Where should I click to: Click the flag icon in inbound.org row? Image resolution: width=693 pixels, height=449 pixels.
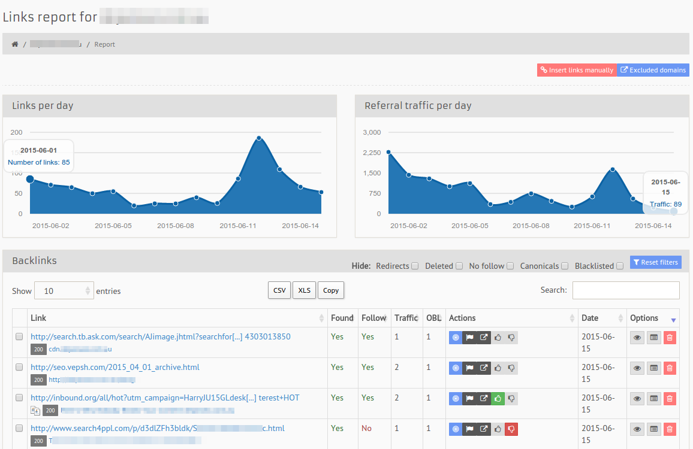[469, 398]
